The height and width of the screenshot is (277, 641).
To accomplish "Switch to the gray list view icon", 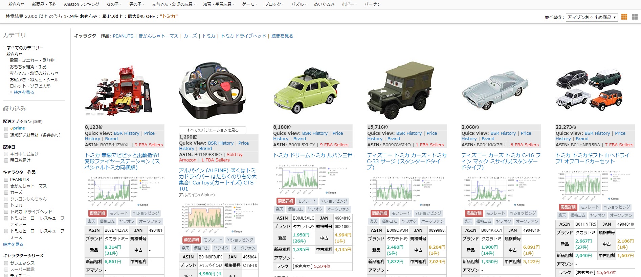I will pos(635,17).
